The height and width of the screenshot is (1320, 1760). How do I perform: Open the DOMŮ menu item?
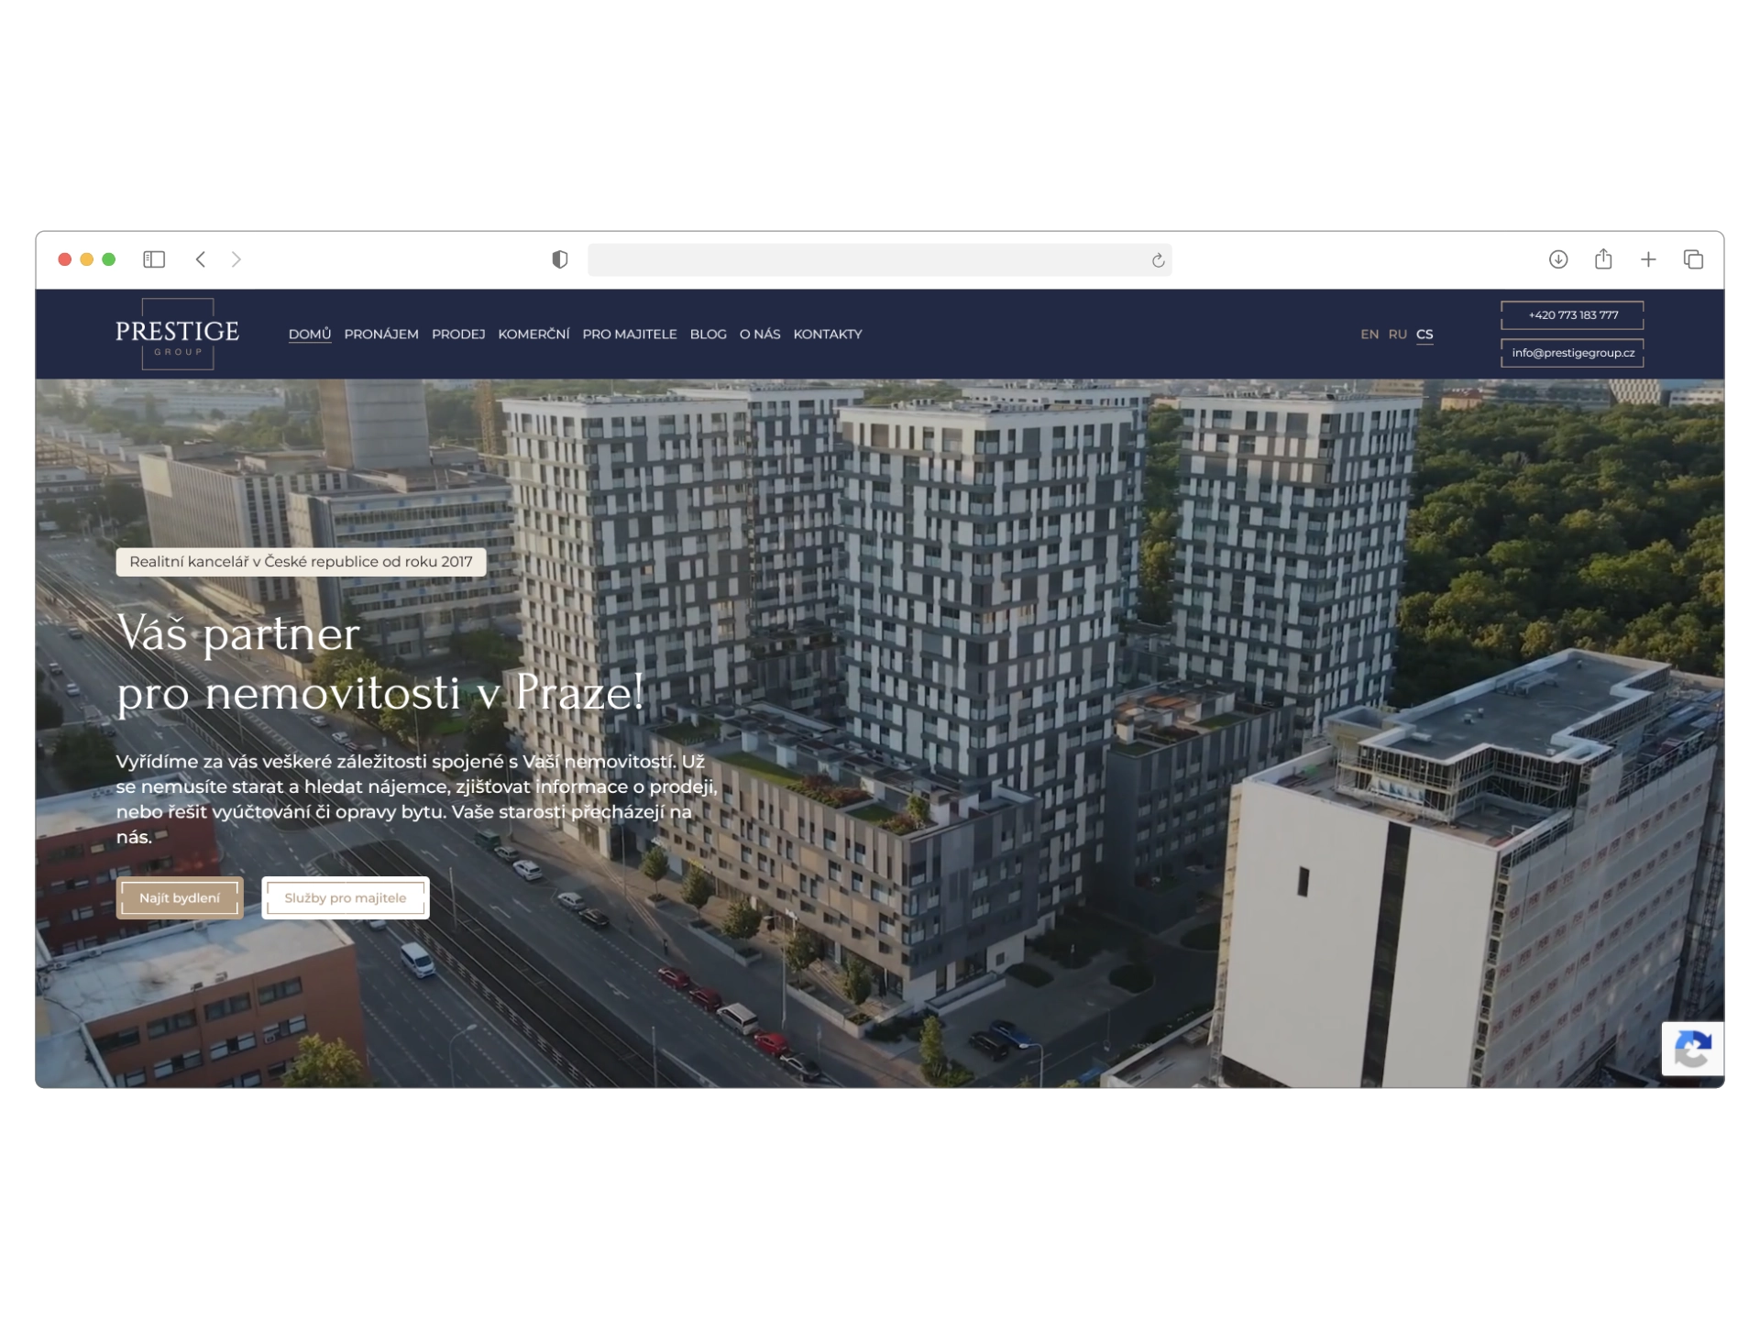310,335
